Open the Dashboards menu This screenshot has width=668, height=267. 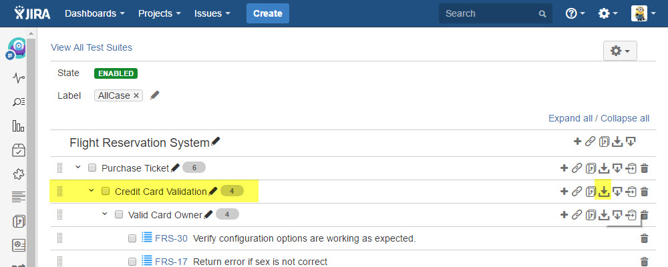click(94, 13)
